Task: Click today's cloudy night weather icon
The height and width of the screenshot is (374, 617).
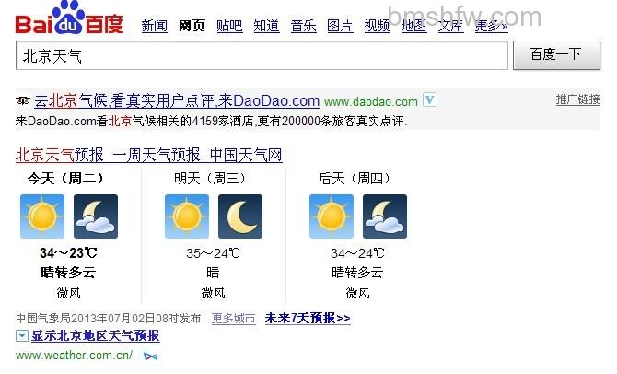Action: point(96,216)
